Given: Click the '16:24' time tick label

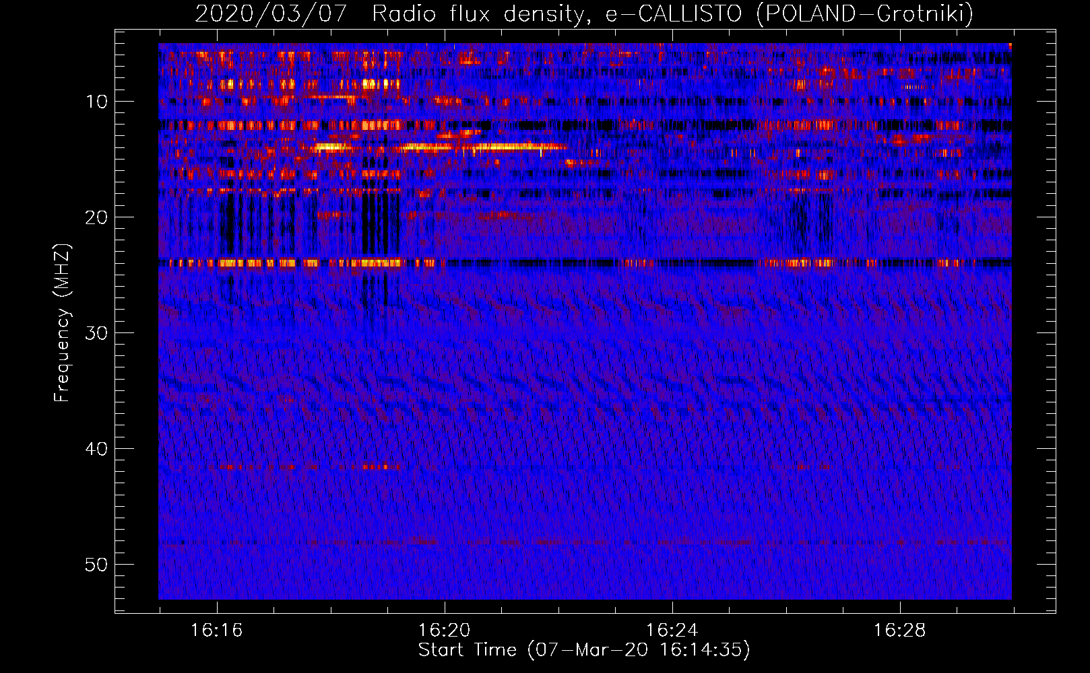Looking at the screenshot, I should (672, 631).
